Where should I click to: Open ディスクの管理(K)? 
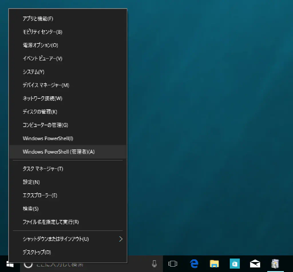[68, 112]
